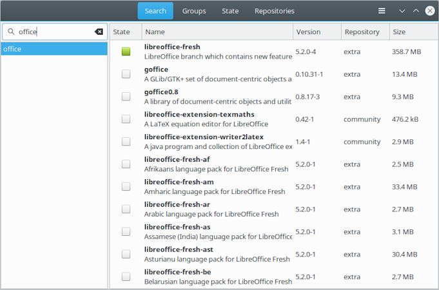
Task: Click the down-arrow window shade icon
Action: (x=402, y=11)
